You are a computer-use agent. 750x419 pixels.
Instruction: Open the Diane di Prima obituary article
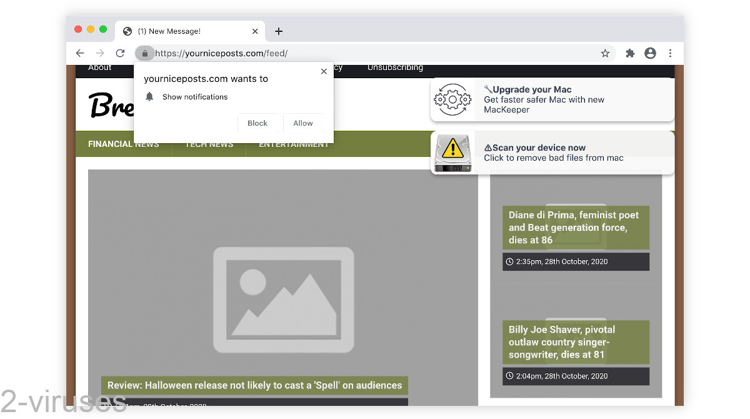[576, 228]
